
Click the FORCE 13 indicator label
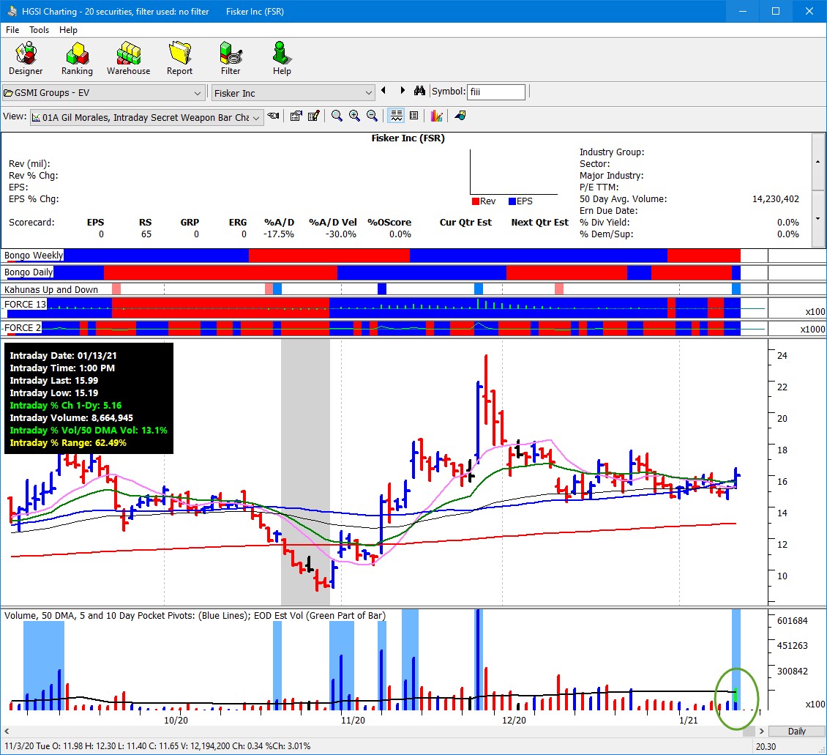26,305
